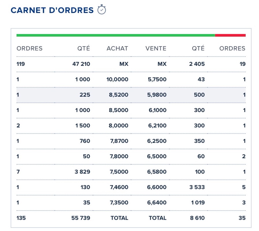Viewport: 259px width, 231px height.
Task: Click the buy quantity 47 210
Action: point(81,64)
